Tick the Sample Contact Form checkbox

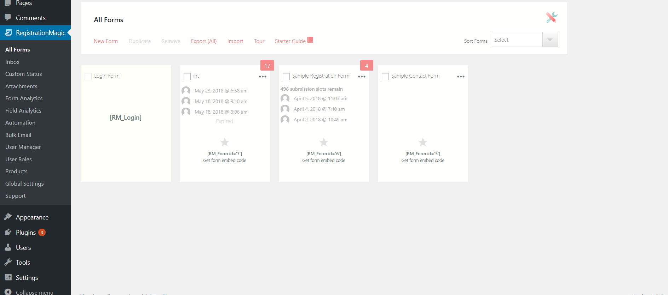[385, 76]
